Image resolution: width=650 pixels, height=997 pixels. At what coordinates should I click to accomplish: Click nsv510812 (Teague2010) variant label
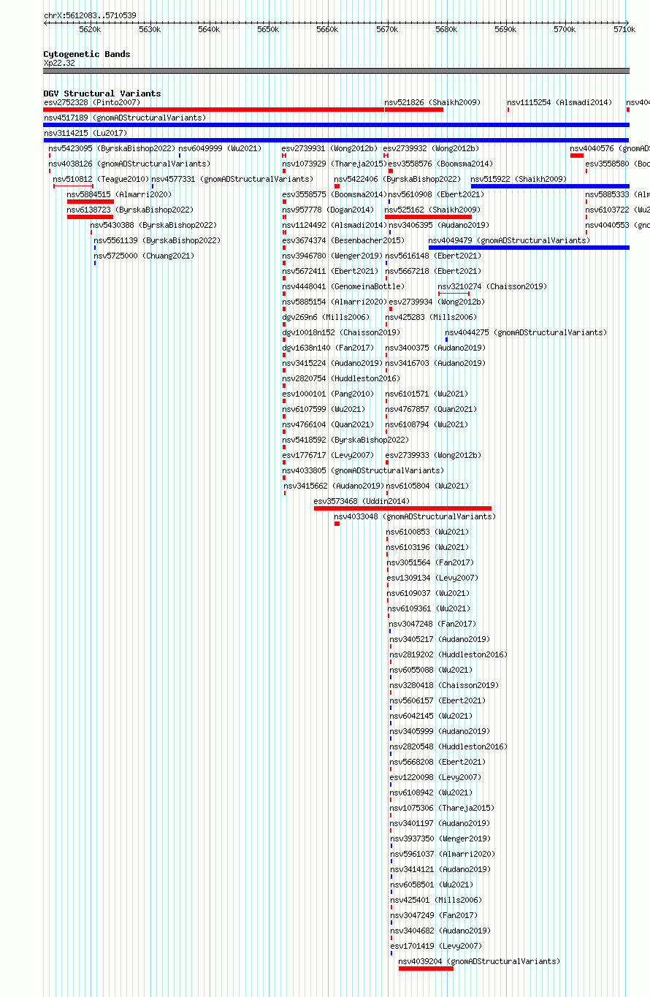click(101, 179)
